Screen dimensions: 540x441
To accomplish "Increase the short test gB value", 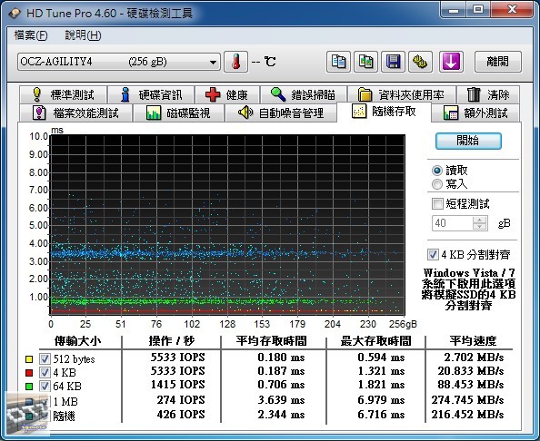I will click(479, 220).
